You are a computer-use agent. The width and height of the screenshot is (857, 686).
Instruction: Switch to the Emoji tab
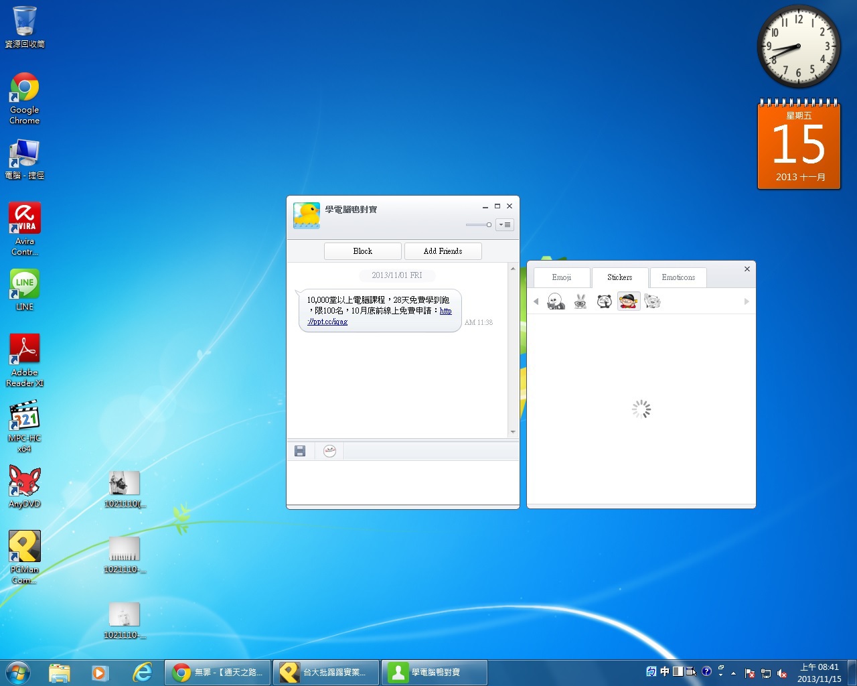pyautogui.click(x=562, y=277)
